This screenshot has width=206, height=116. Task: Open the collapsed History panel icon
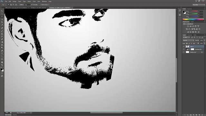click(180, 11)
